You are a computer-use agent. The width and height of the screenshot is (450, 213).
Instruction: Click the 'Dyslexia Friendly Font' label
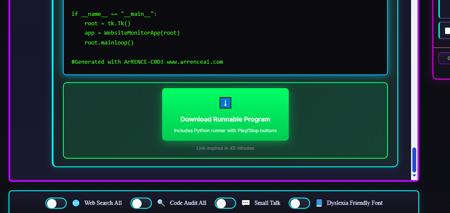(x=355, y=203)
